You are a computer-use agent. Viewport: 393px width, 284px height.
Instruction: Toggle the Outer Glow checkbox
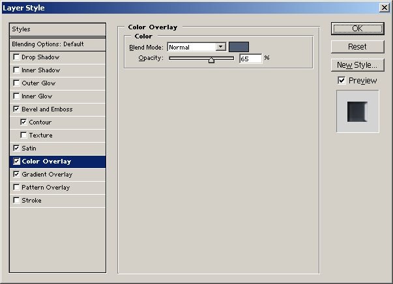point(16,83)
